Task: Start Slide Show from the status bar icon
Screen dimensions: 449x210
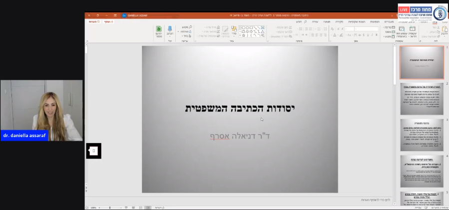Action: click(x=126, y=208)
